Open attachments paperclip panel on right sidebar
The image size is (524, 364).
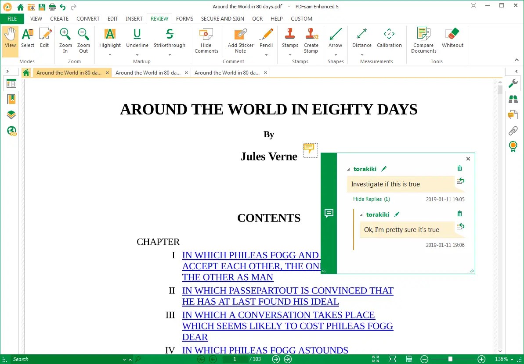coord(513,131)
